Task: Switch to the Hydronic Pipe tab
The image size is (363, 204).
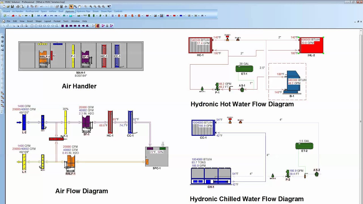Action: (x=83, y=11)
